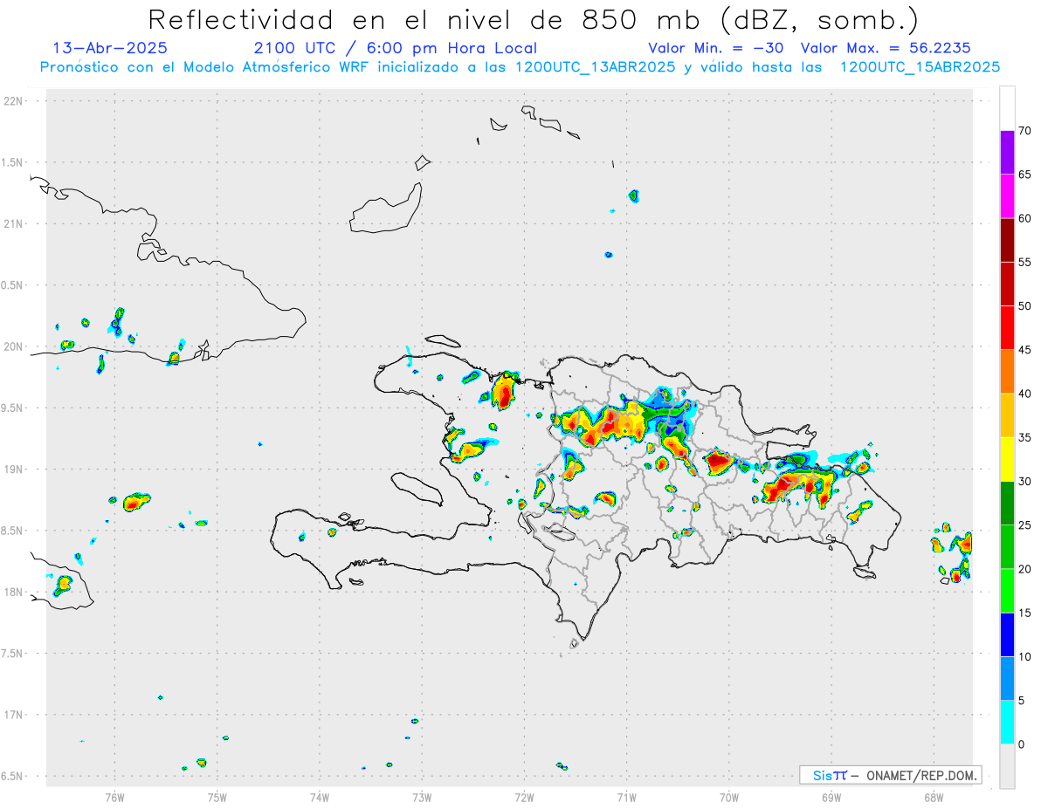
Task: Click the colorbar label '10'
Action: [1024, 656]
